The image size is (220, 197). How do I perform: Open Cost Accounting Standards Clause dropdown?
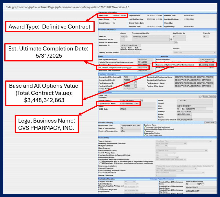[170, 170]
